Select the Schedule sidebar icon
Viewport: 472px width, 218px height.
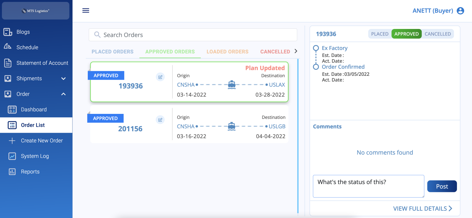pos(8,47)
